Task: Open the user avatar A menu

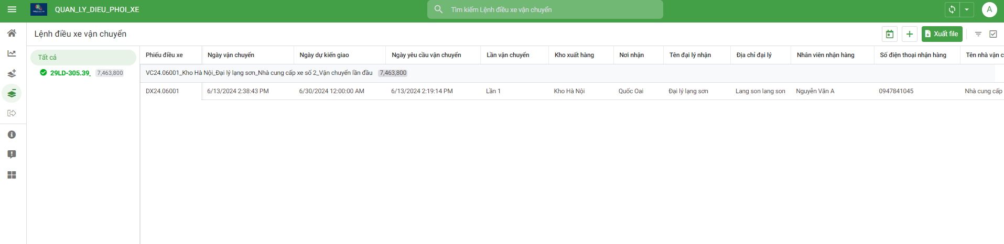Action: coord(989,9)
